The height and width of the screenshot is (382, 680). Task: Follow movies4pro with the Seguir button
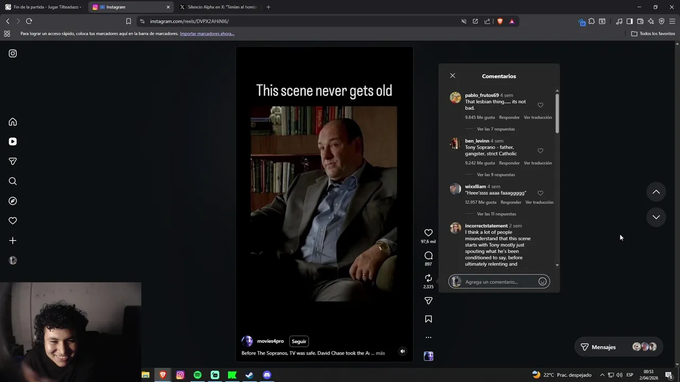pyautogui.click(x=299, y=341)
